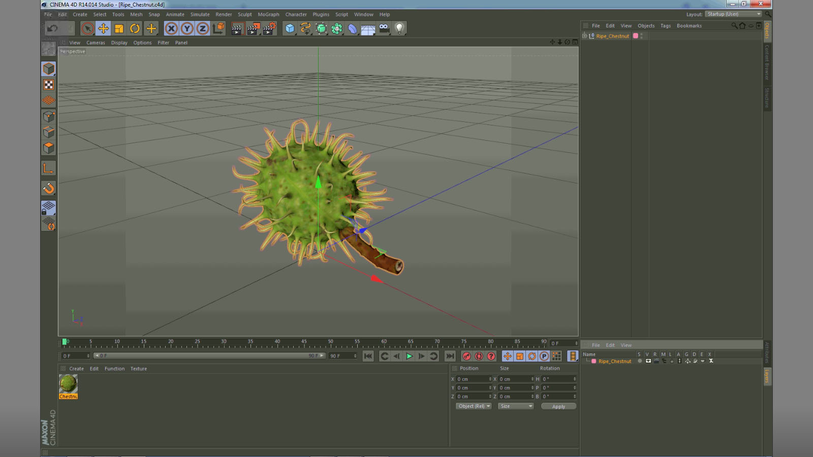
Task: Step to next frame
Action: point(421,356)
